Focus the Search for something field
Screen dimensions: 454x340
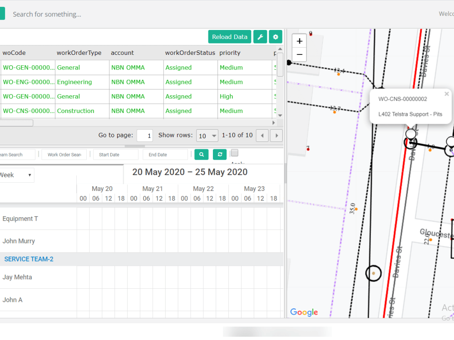(x=47, y=14)
